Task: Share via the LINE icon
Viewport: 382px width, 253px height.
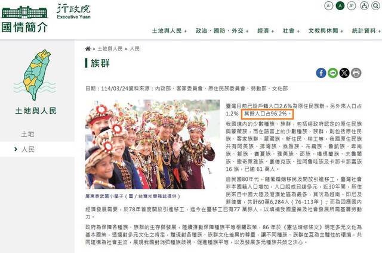Action: click(x=333, y=73)
